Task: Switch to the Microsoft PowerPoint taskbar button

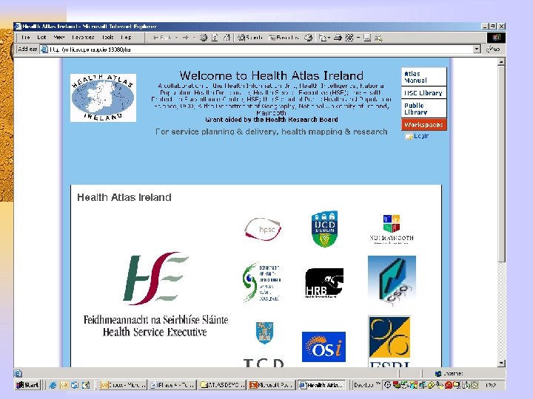Action: tap(272, 385)
